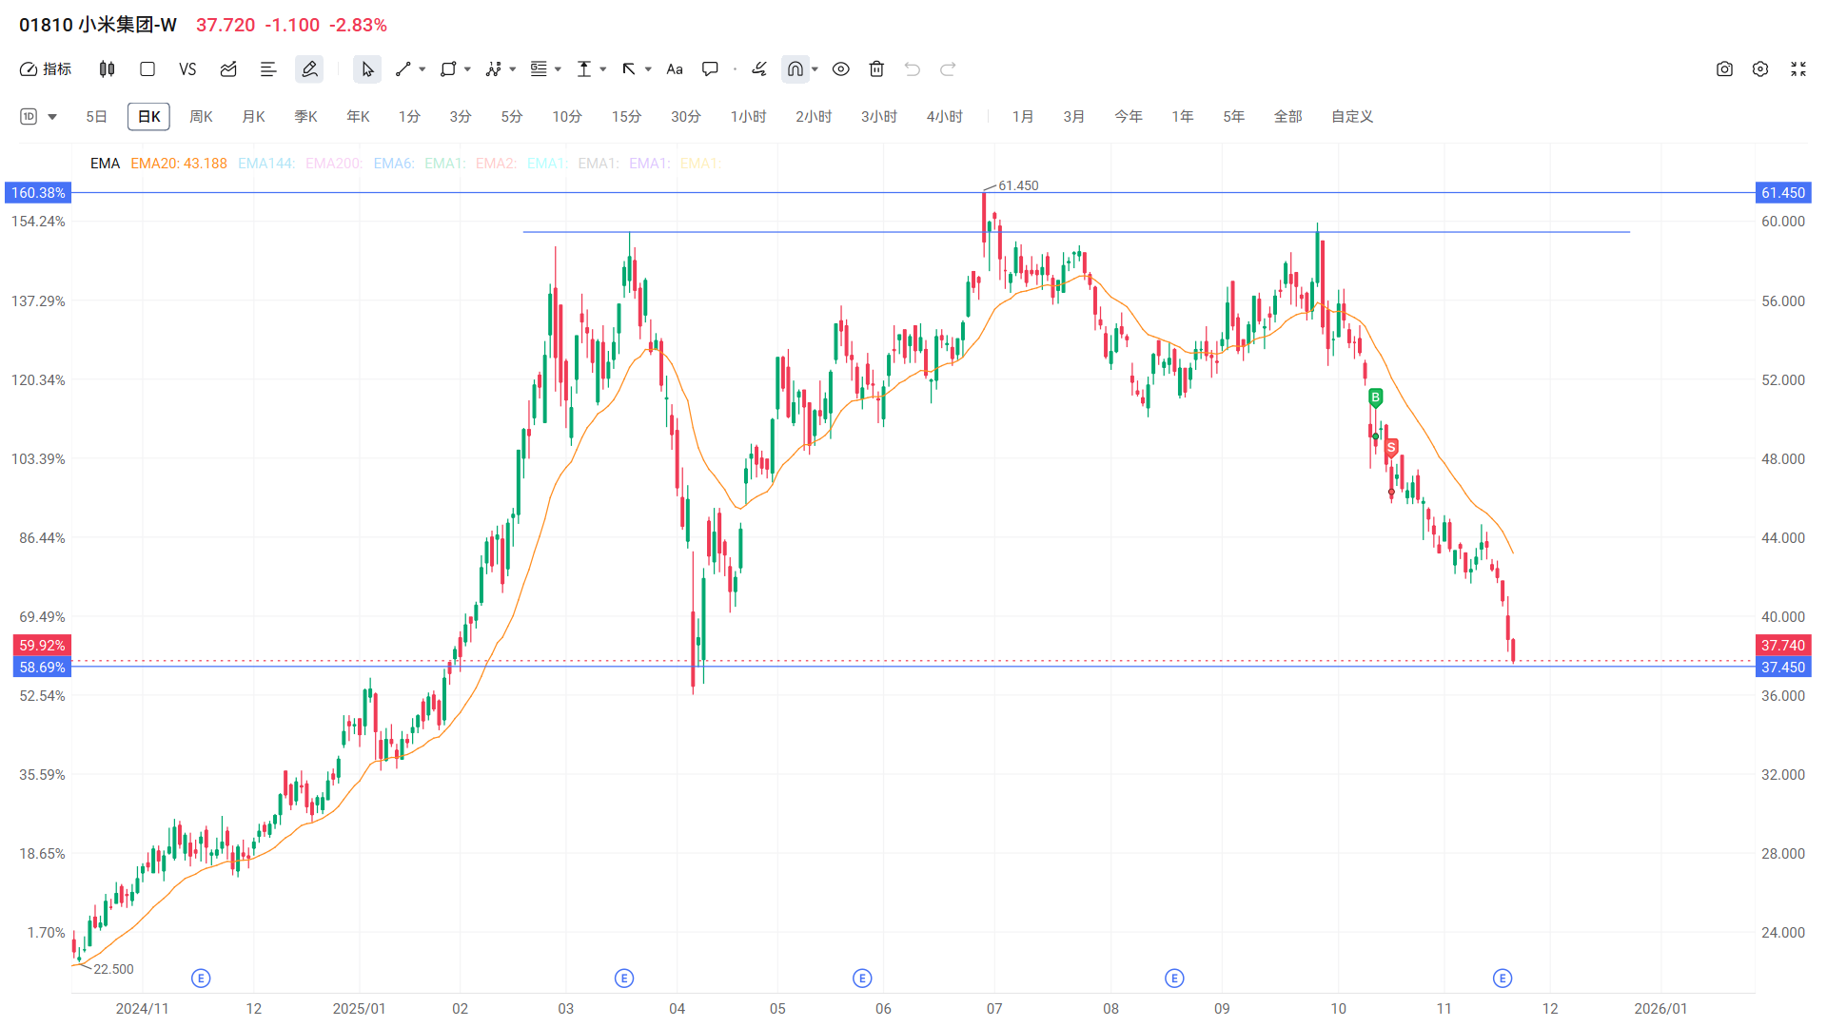Select the 今年 year-to-date range

point(1128,117)
